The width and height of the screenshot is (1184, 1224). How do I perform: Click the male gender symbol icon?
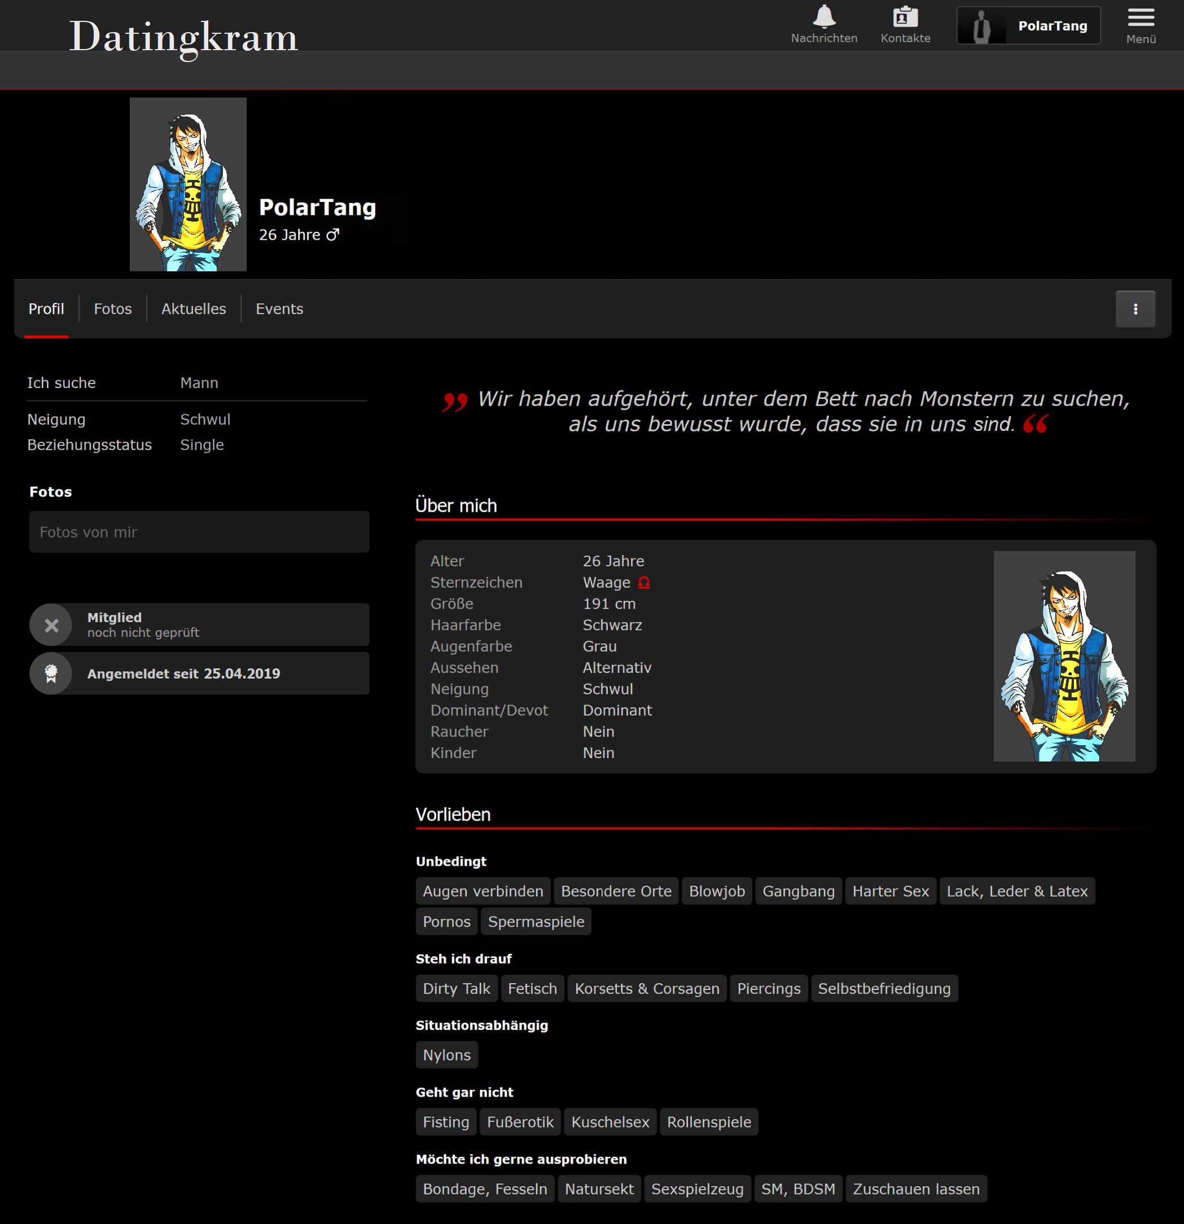pyautogui.click(x=333, y=235)
